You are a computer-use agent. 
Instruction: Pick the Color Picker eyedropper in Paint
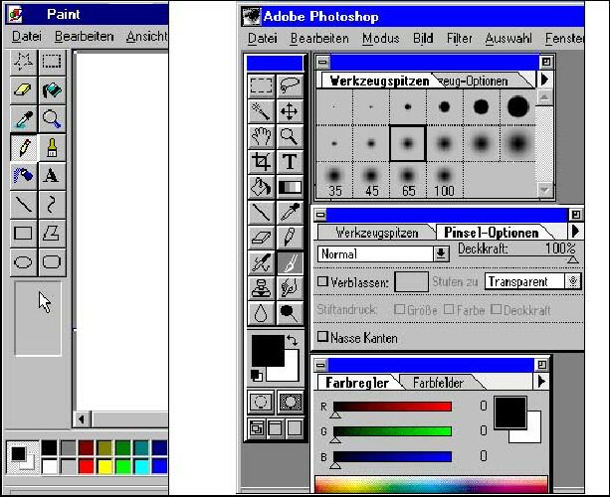tap(24, 119)
